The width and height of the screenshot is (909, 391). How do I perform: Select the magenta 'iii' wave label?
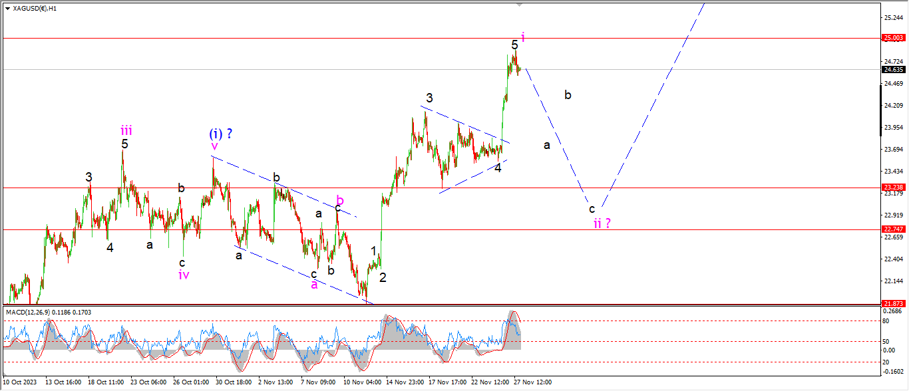[x=126, y=130]
